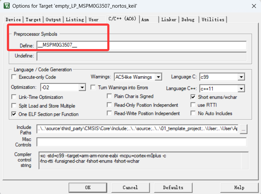Confirm settings with OK button
This screenshot has height=194, width=261.
tap(88, 188)
